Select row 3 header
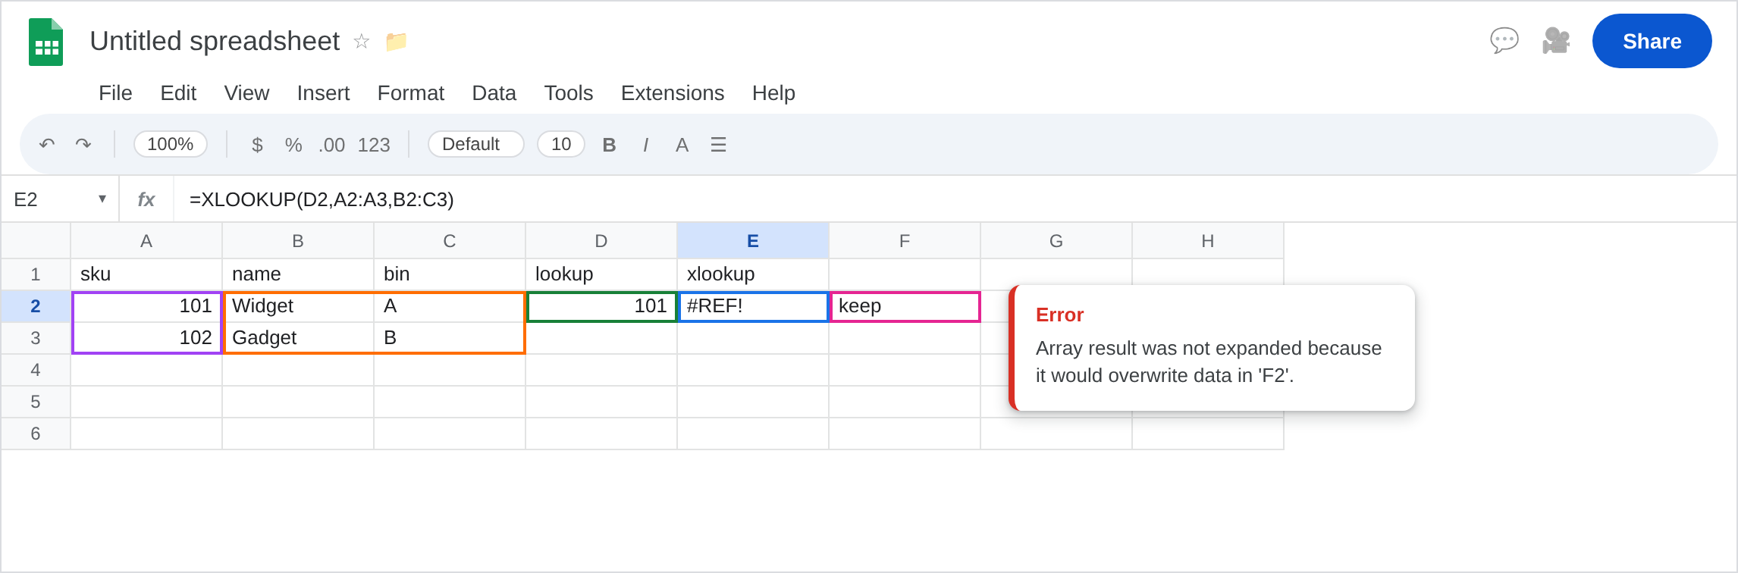Screen dimensions: 1738x573 (x=36, y=337)
